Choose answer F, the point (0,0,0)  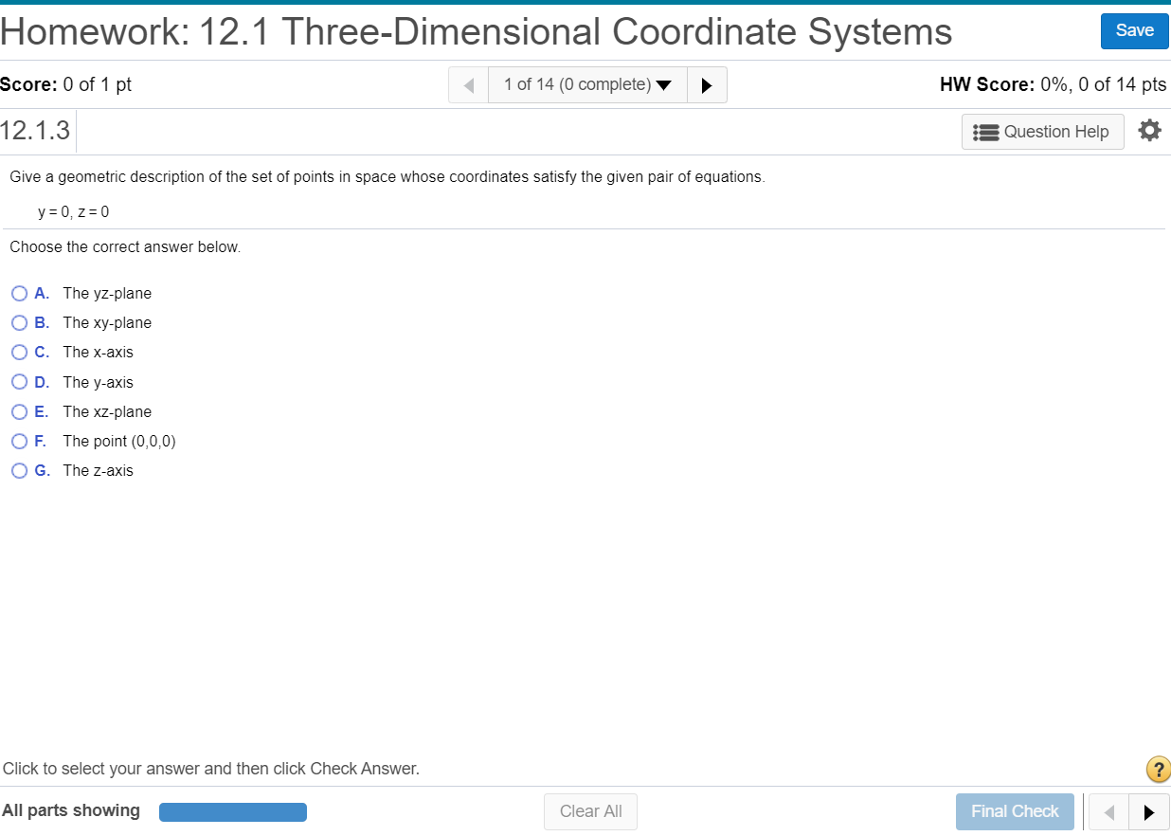point(19,441)
